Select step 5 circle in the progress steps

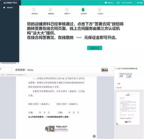100,10
